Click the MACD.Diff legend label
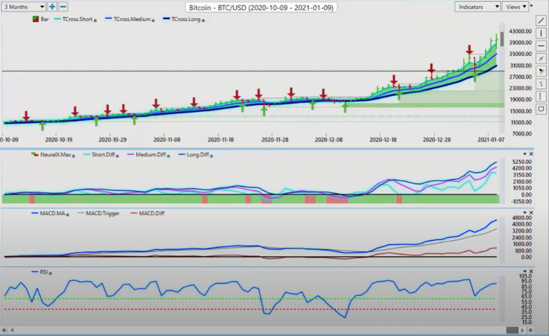 click(152, 213)
